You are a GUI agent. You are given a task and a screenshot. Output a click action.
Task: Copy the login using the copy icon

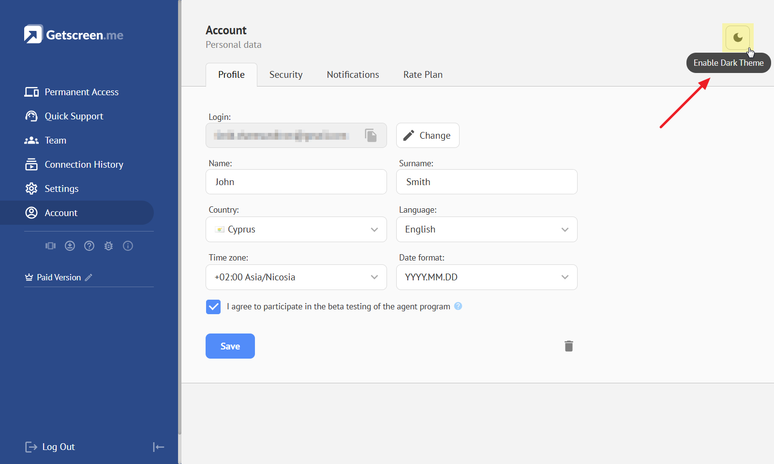click(371, 135)
